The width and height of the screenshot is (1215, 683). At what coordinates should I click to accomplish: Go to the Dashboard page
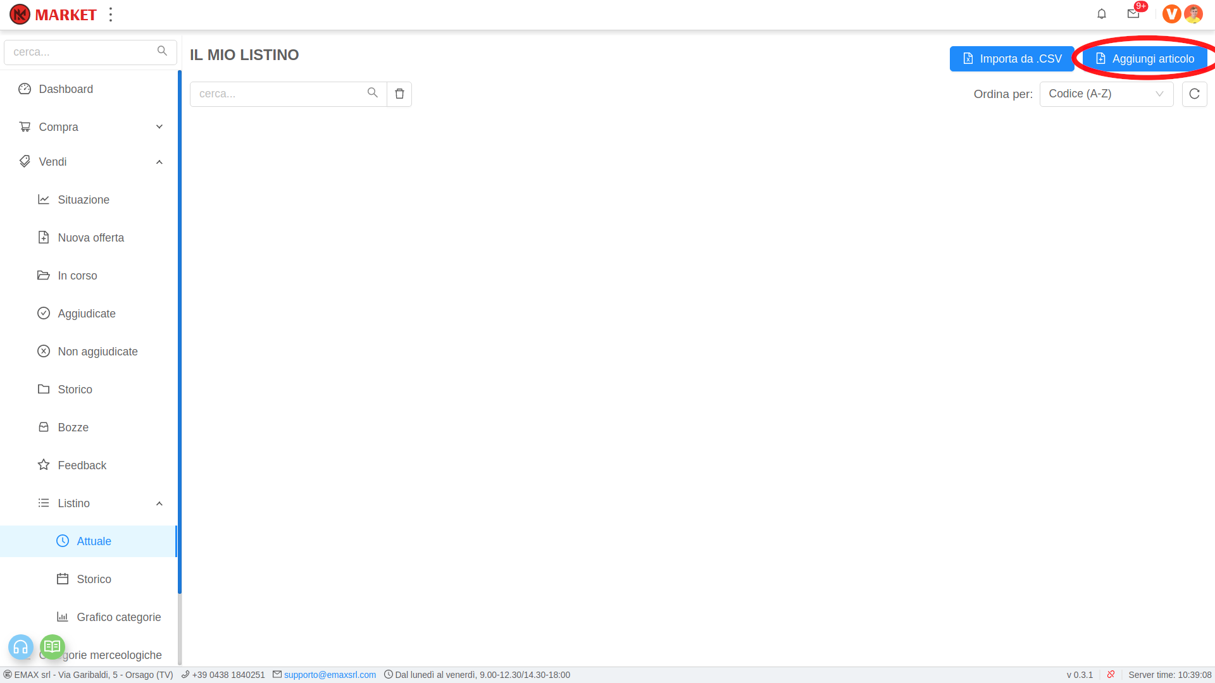tap(66, 89)
